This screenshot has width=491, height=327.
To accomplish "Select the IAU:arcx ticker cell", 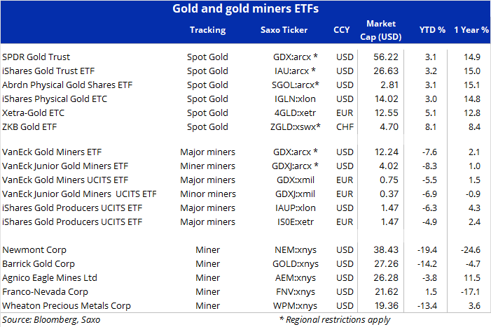I will (295, 71).
